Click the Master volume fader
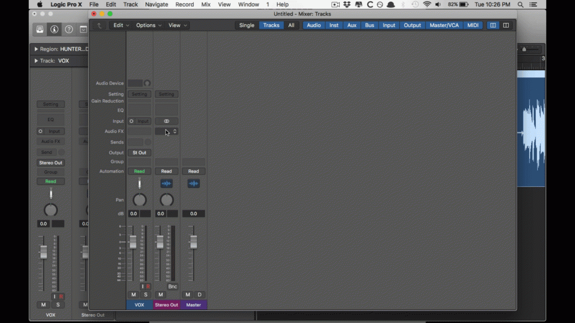This screenshot has height=323, width=575. (193, 242)
